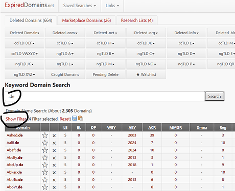
Task: Remove AboVr.de with the X icon
Action: click(54, 187)
